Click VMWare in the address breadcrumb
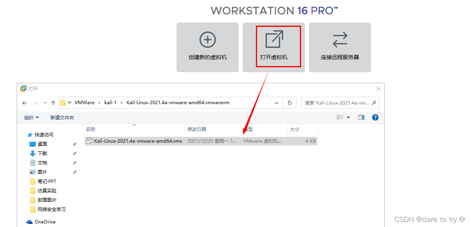Viewport: 471px width, 227px height. tap(84, 103)
